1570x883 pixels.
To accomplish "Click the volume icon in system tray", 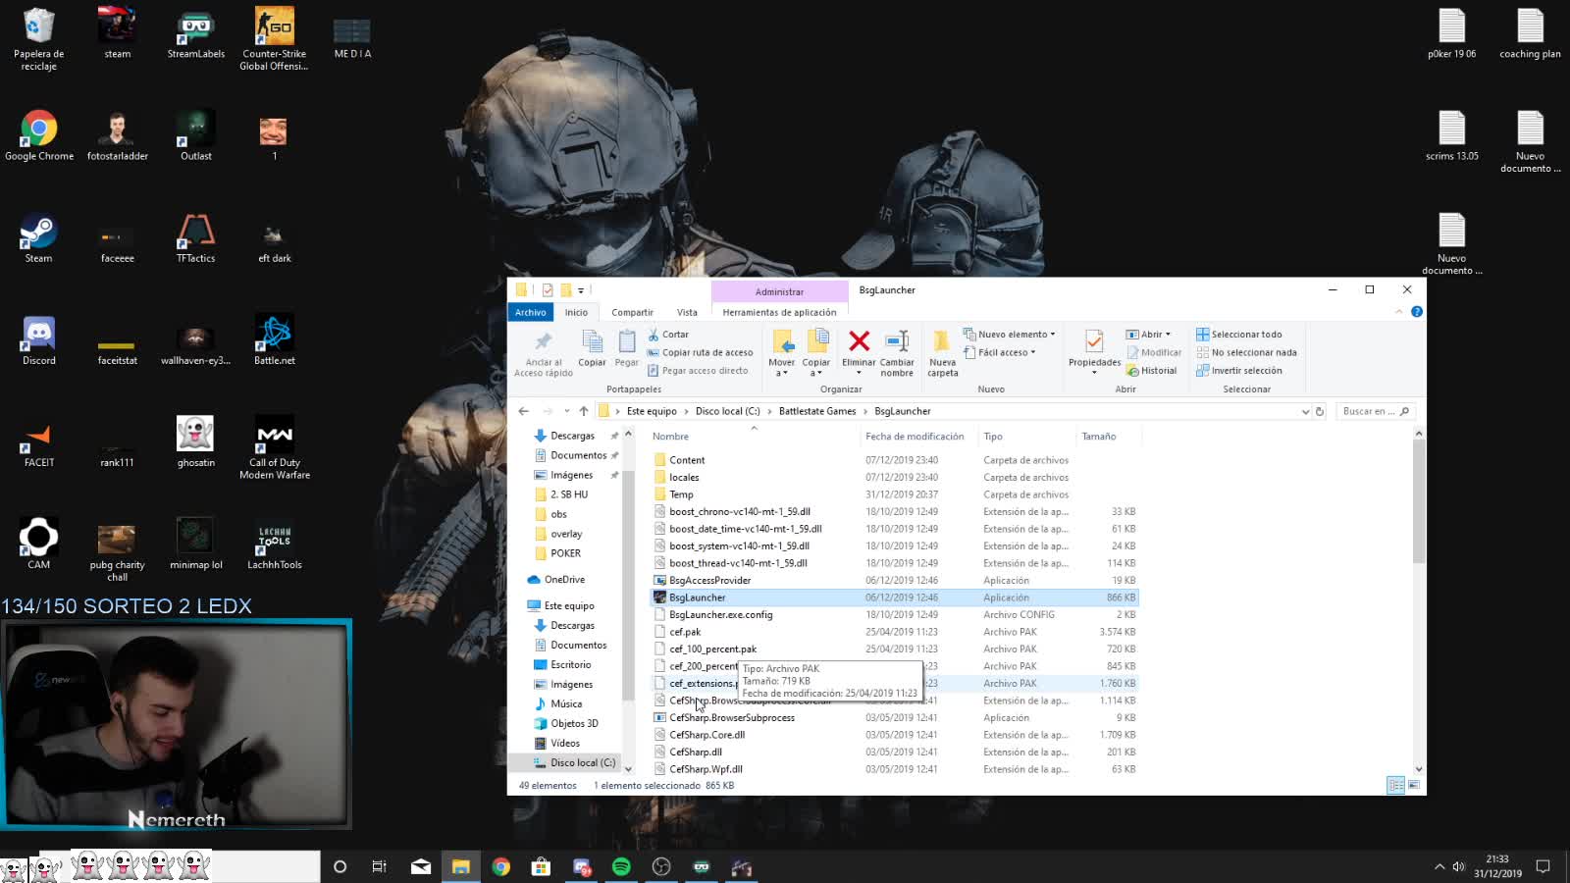I will tap(1458, 866).
